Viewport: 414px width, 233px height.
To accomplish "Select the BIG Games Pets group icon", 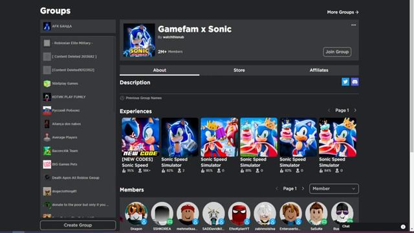I will (47, 164).
